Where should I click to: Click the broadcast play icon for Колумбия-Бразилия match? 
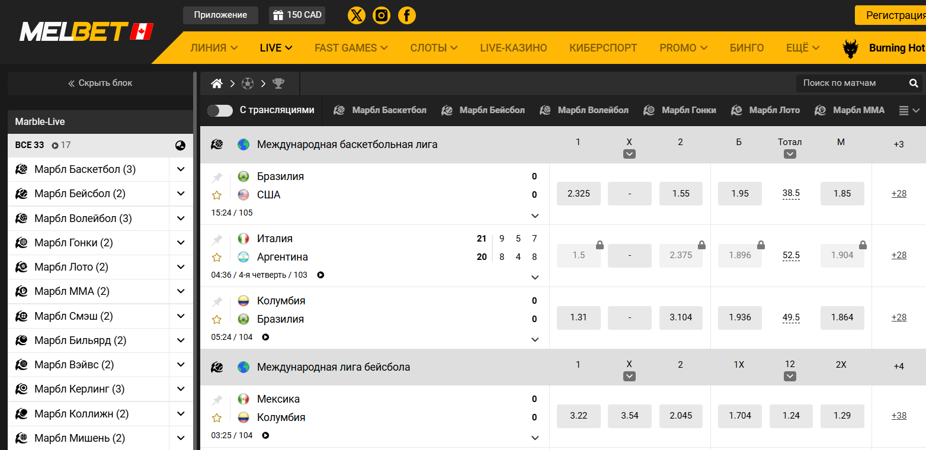[265, 337]
